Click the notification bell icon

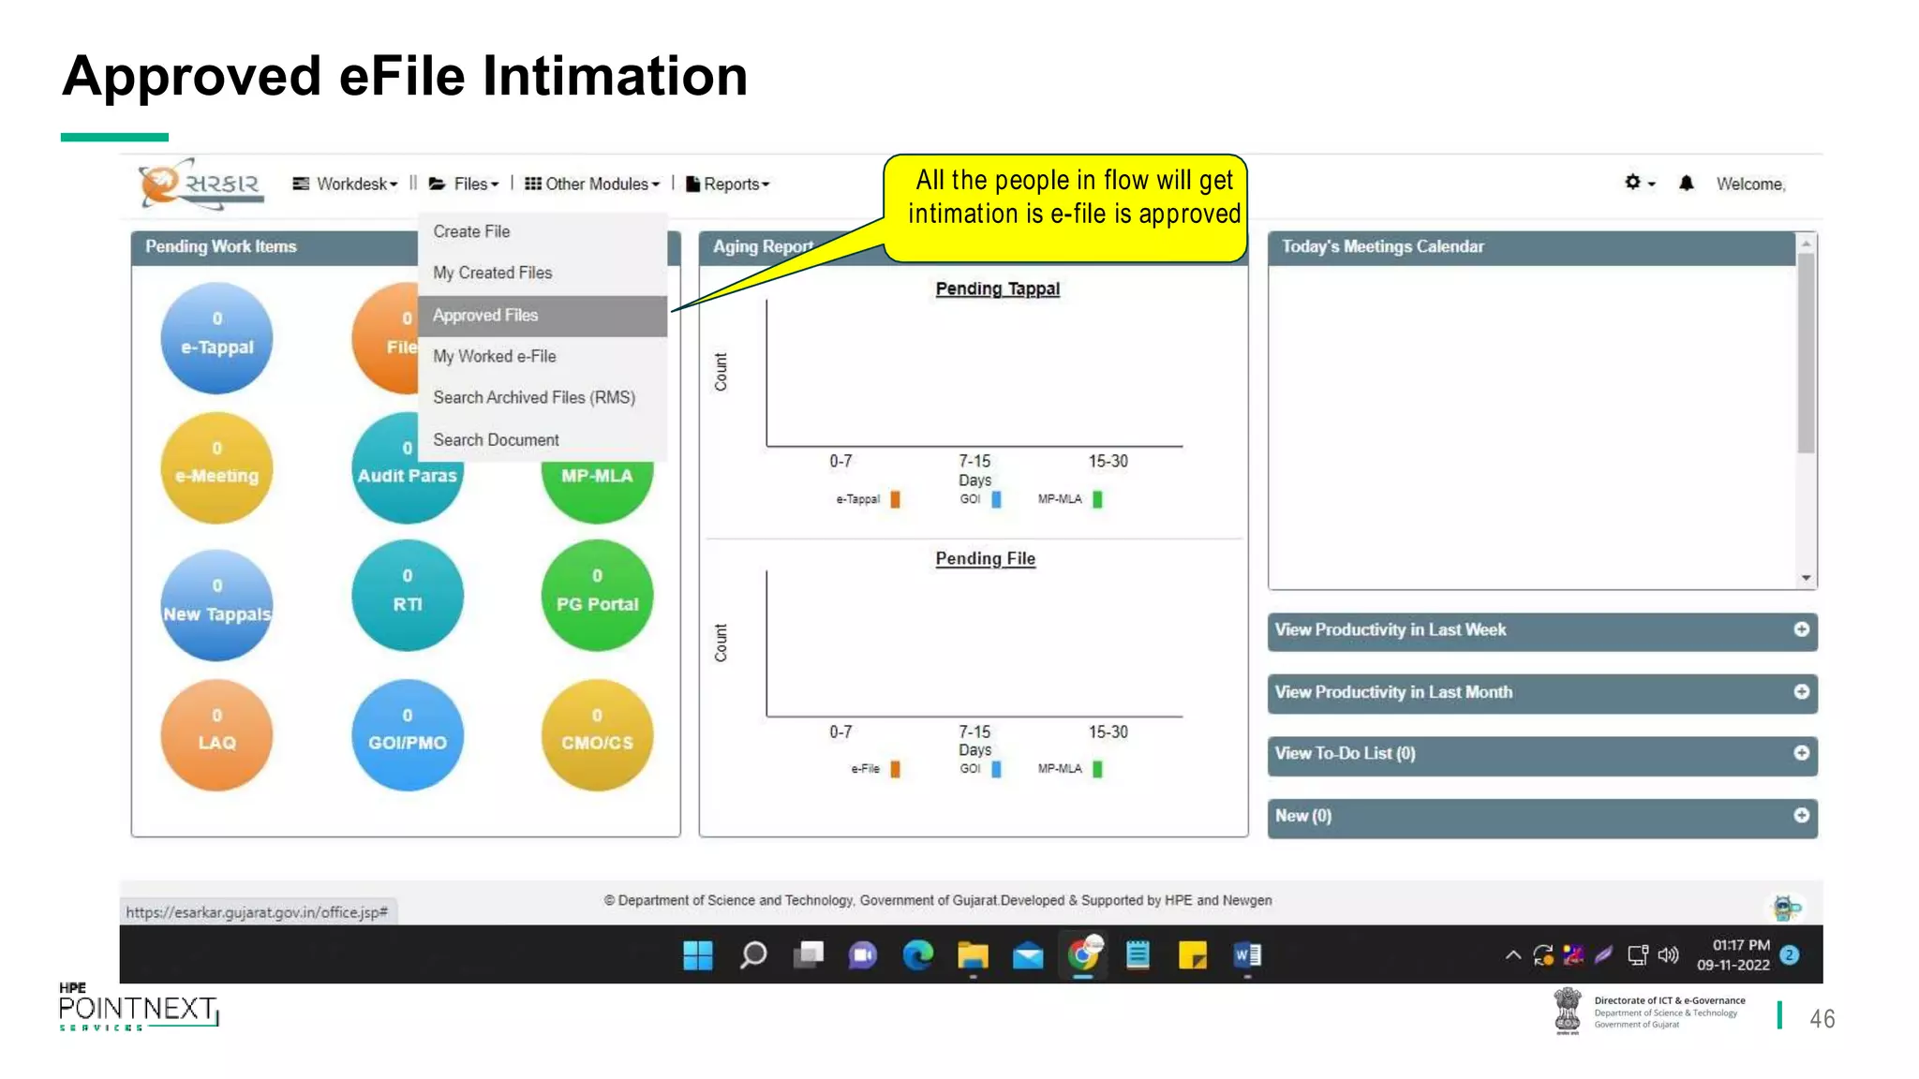pyautogui.click(x=1686, y=184)
